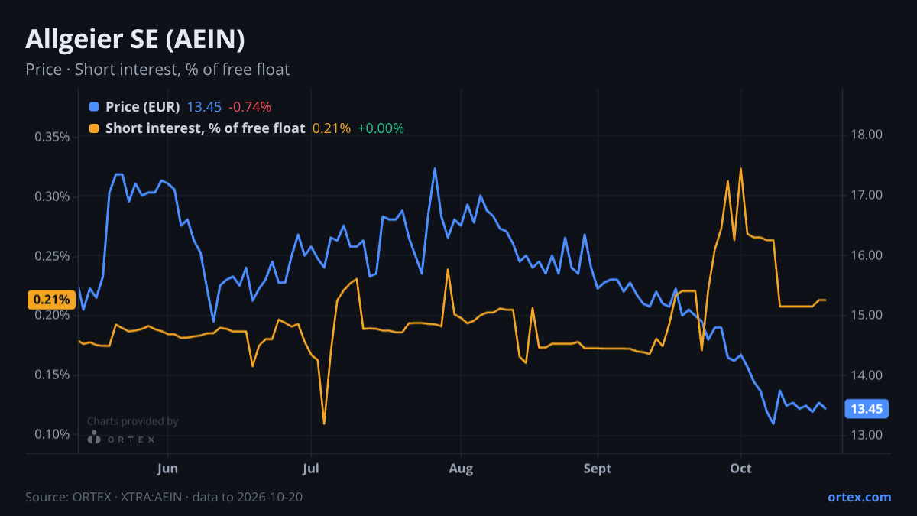Click the price value 13.45 in legend

pos(204,107)
